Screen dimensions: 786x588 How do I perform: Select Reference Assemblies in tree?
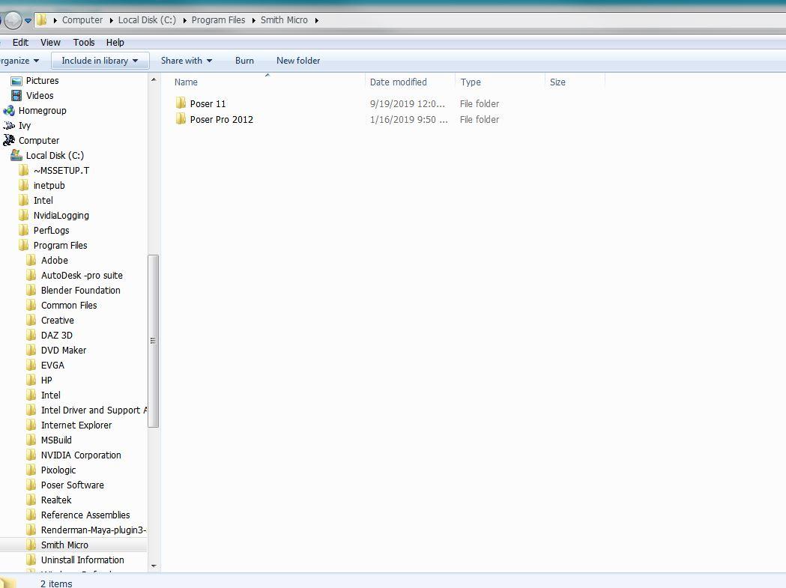pos(85,515)
